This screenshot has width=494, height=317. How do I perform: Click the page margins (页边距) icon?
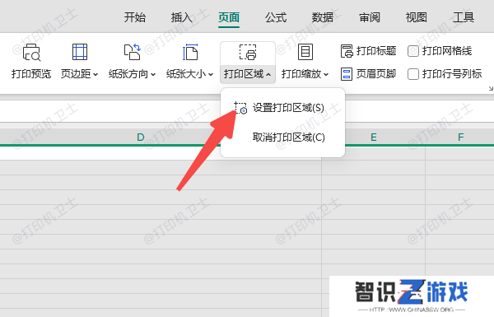80,52
